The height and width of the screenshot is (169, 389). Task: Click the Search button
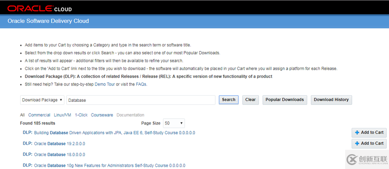(x=229, y=100)
